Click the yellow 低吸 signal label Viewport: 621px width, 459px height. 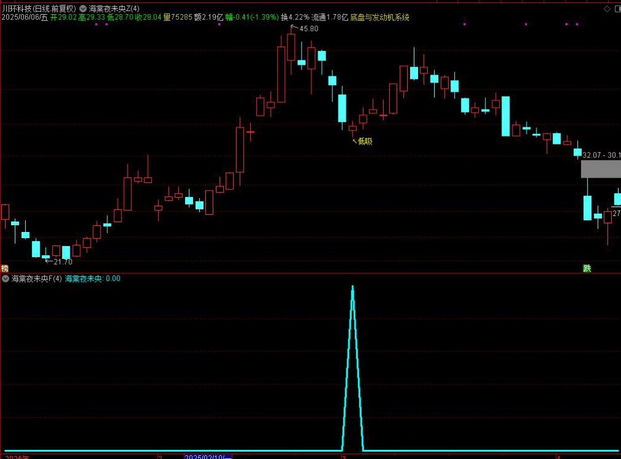(x=365, y=141)
